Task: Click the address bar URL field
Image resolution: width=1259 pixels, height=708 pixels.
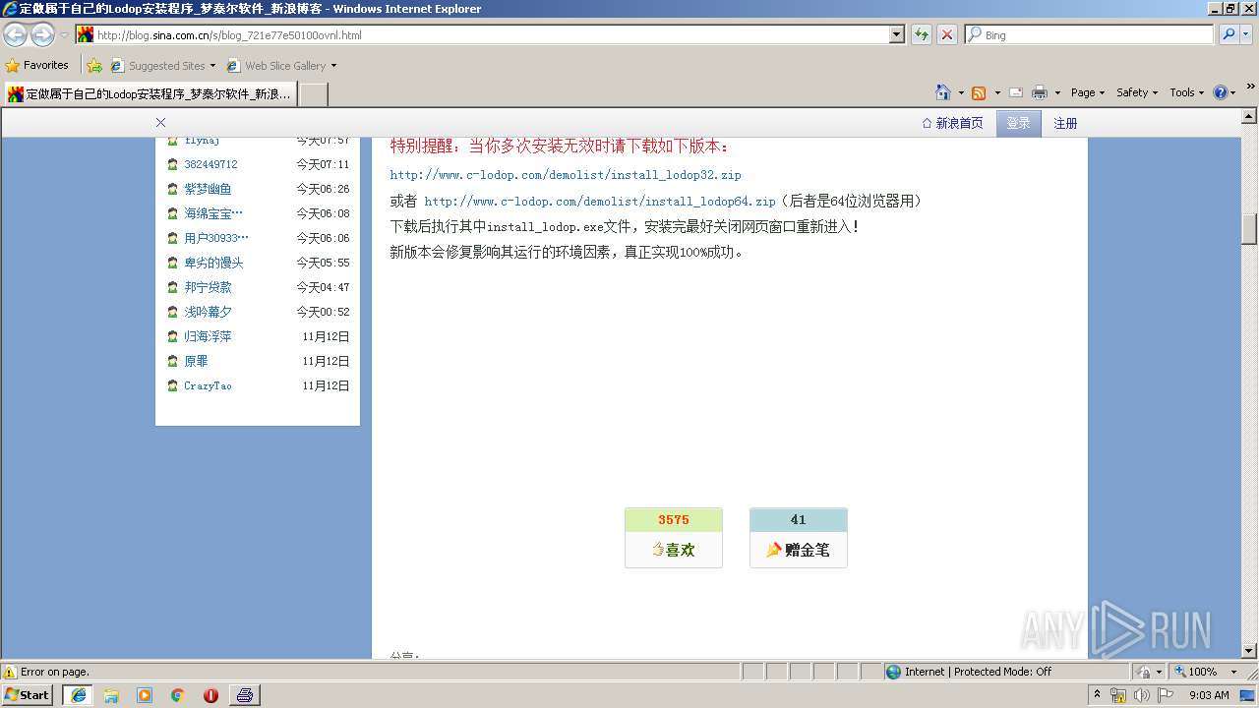Action: point(482,34)
